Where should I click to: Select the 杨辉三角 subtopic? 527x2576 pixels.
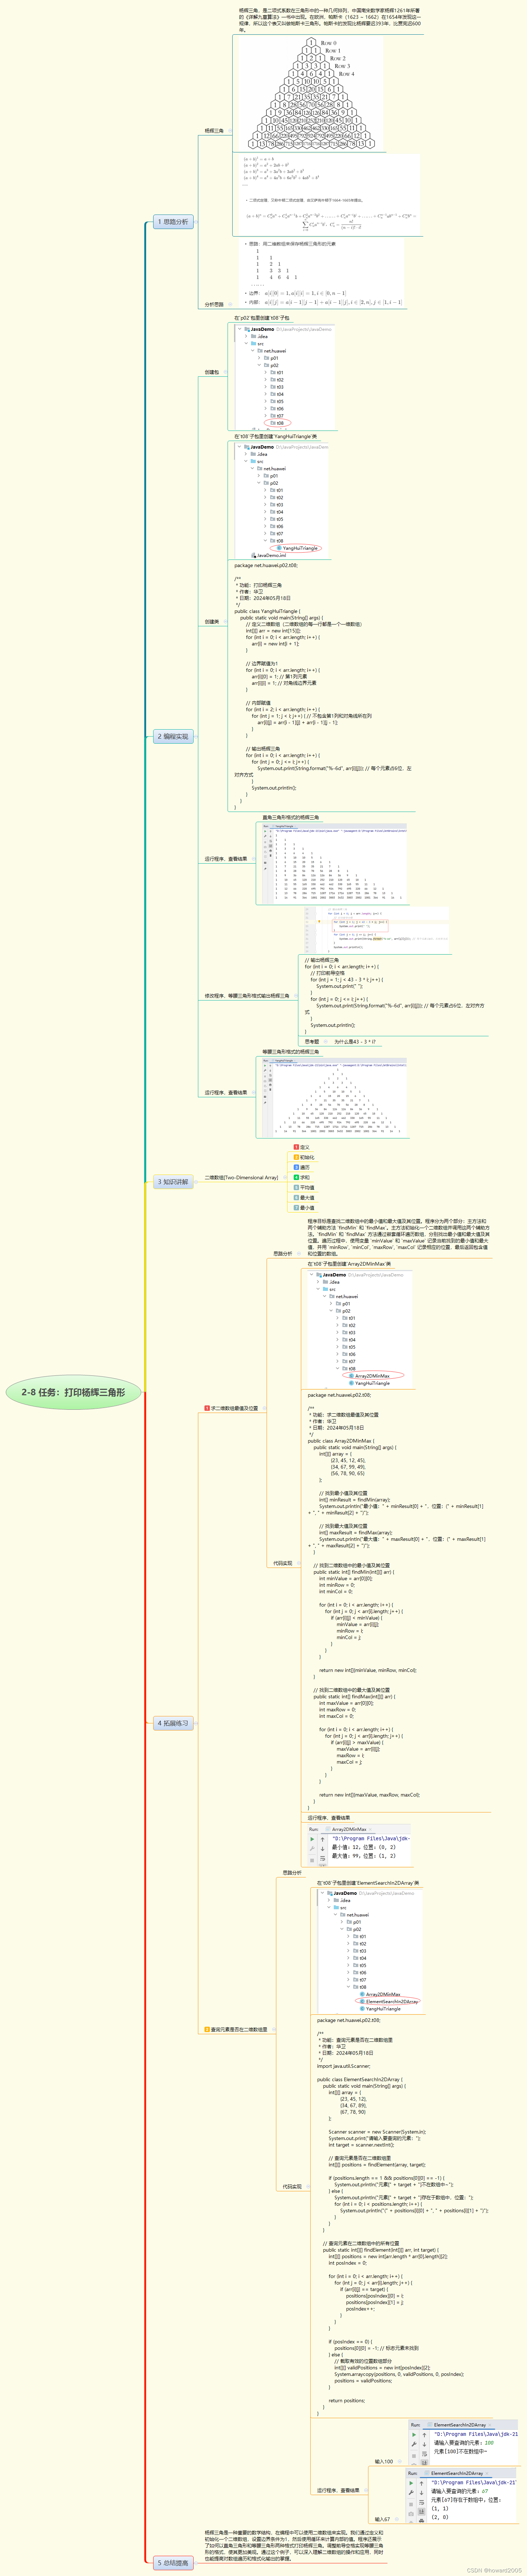(x=214, y=131)
